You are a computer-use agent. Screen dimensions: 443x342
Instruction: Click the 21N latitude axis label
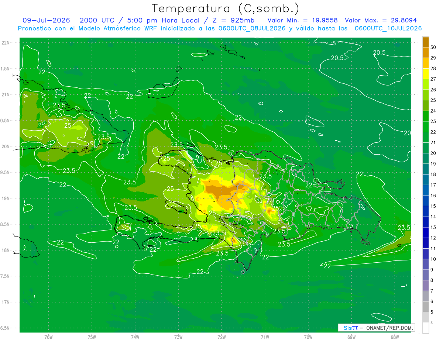(6, 94)
